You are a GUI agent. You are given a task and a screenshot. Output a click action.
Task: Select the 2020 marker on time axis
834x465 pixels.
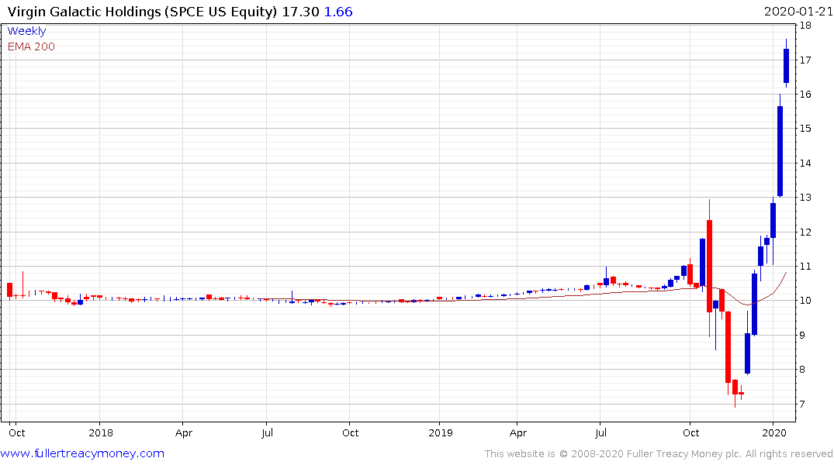(773, 432)
